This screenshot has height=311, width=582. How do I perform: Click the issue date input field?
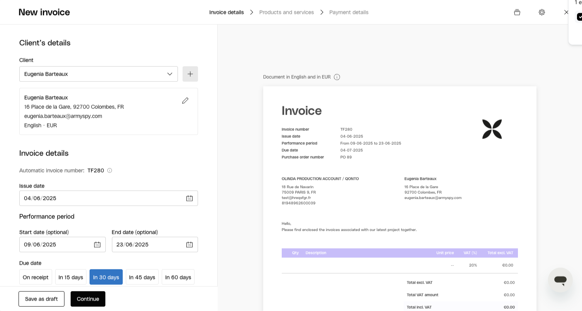click(x=100, y=198)
